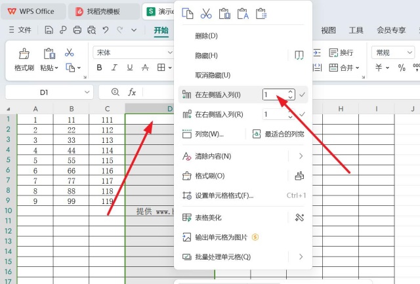420x284 pixels.
Task: Click the hide columns icon right of 隐藏(H)
Action: pyautogui.click(x=299, y=55)
